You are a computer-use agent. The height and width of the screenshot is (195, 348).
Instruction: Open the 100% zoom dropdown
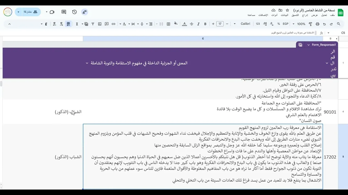click(x=299, y=24)
